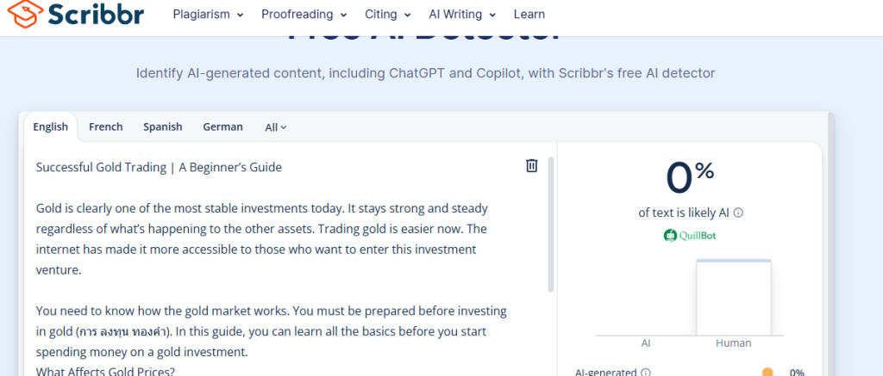Viewport: 883px width, 376px height.
Task: Open the AI Writing dropdown
Action: [x=461, y=15]
